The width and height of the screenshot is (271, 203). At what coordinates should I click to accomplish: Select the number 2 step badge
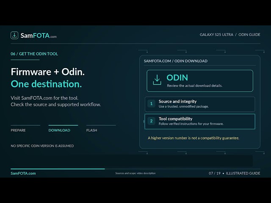151,121
